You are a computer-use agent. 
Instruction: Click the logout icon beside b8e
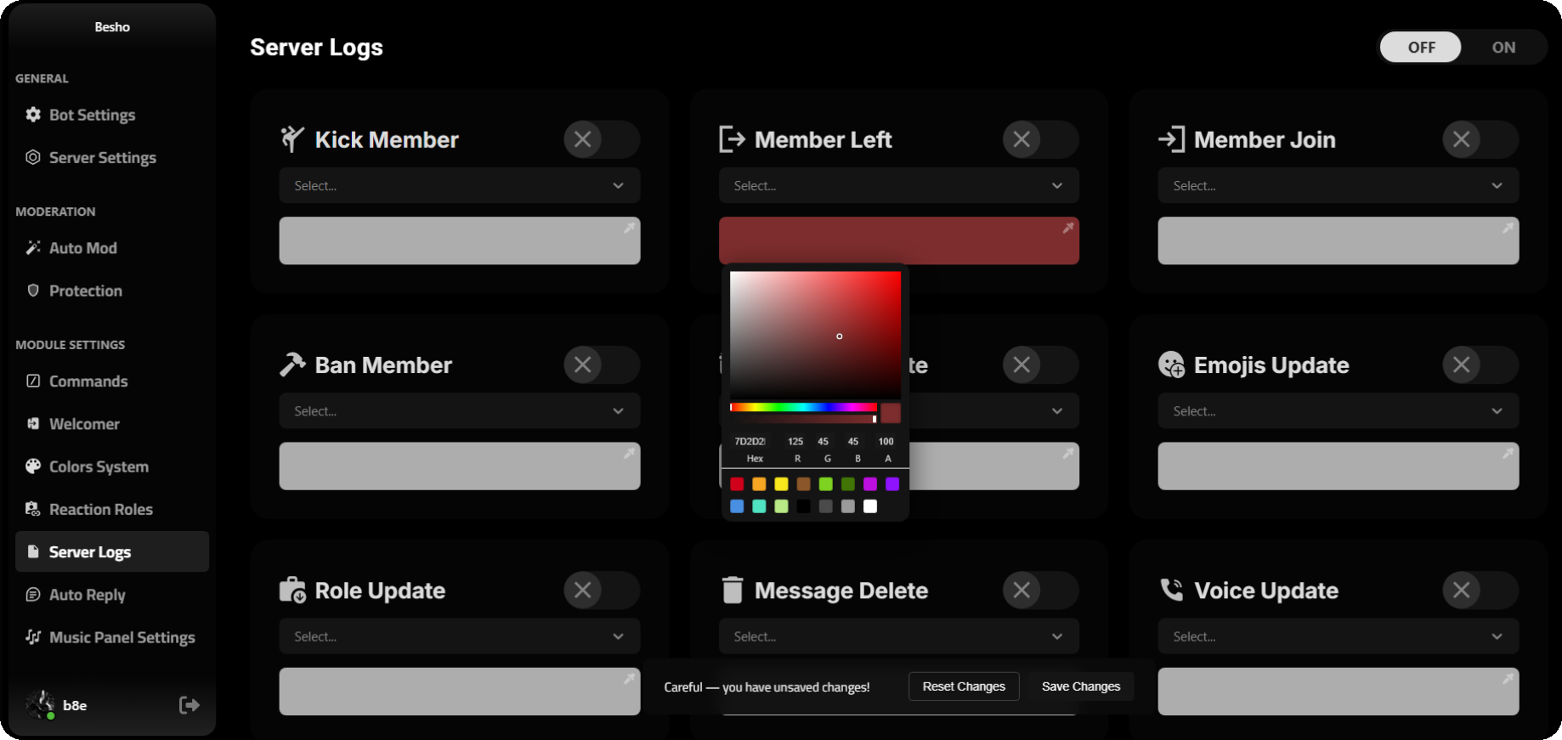(189, 705)
